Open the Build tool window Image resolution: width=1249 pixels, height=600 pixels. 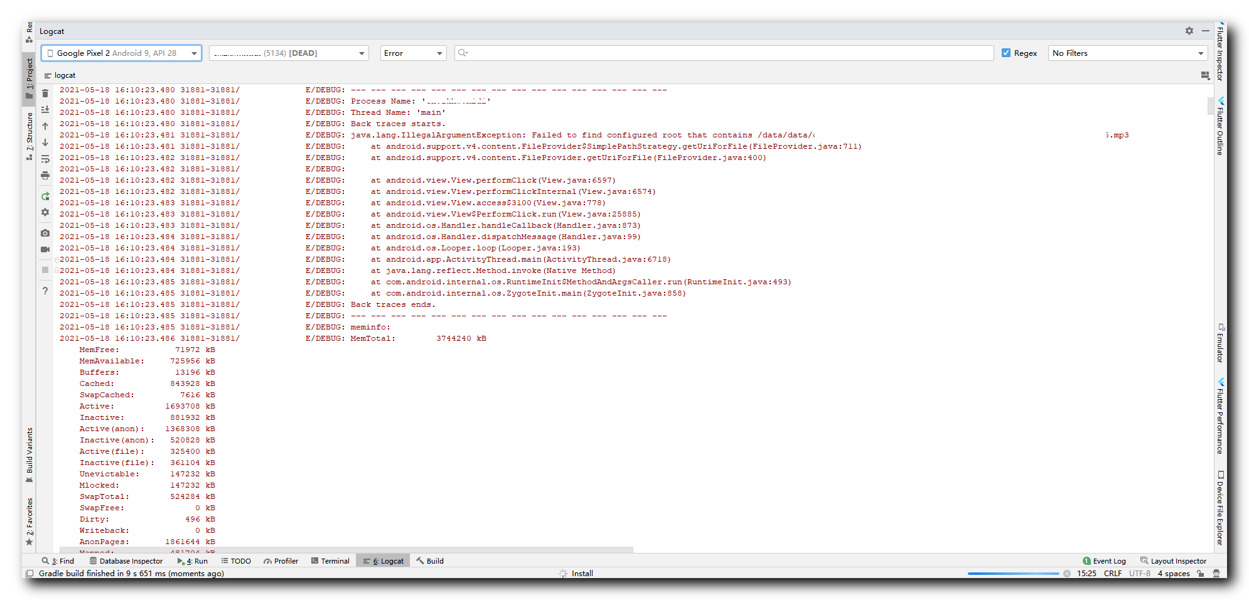[430, 561]
